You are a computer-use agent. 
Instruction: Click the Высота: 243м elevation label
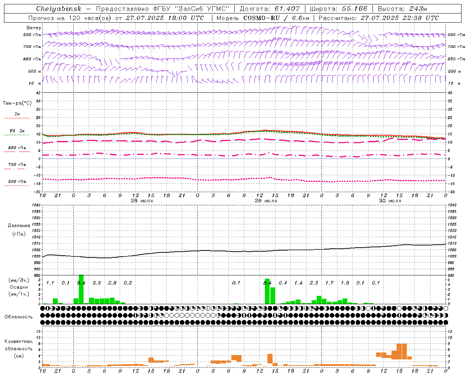tap(402, 9)
